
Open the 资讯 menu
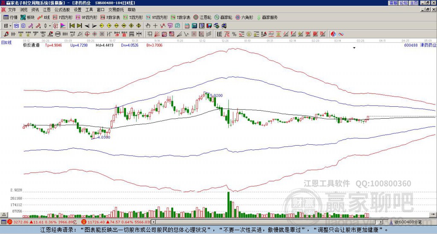click(35, 10)
